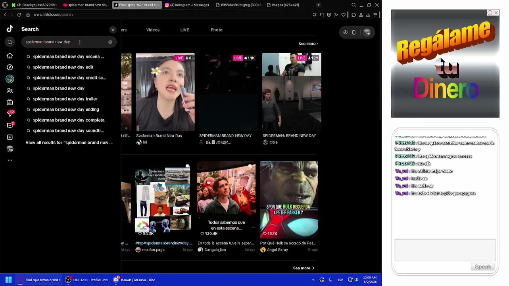Open lui's 'Spiderman Brand New Day' live
Viewport: 509px width, 286px height.
click(x=165, y=92)
